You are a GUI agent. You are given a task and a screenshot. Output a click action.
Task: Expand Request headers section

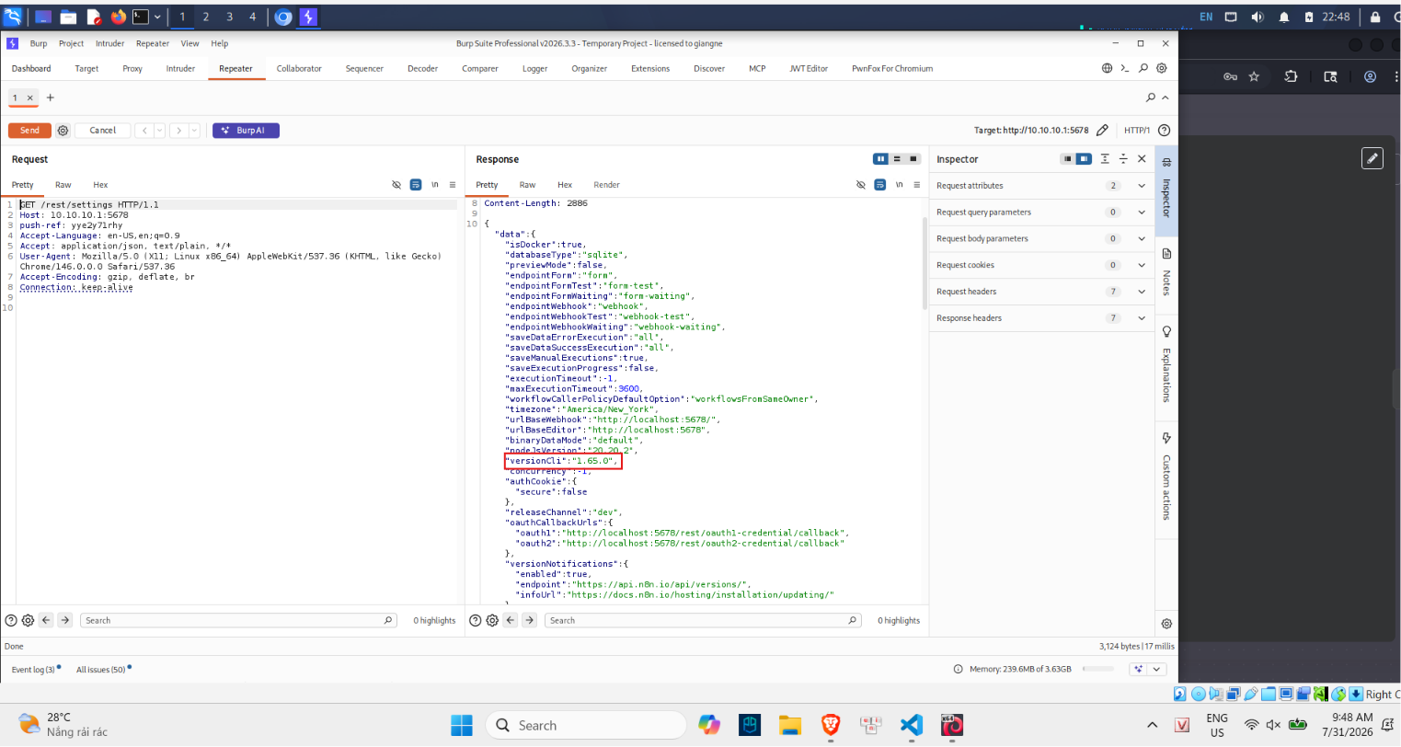1040,292
